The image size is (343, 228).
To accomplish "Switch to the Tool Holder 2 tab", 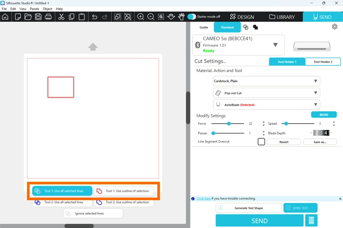I will click(x=322, y=62).
